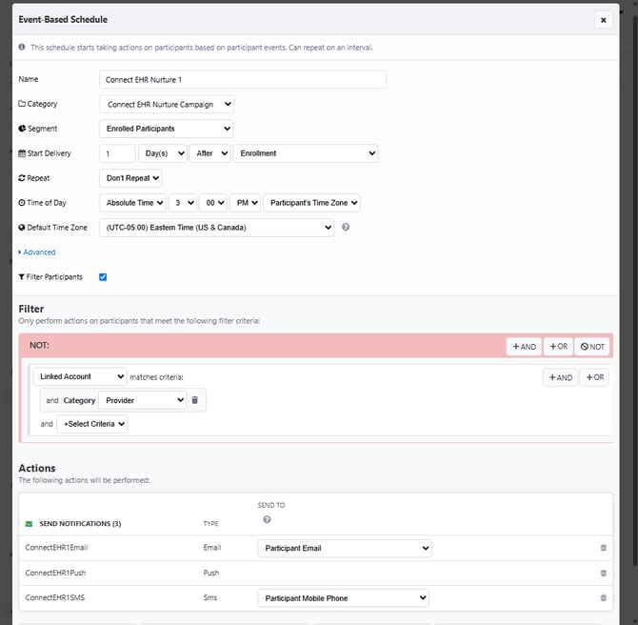Click the help icon beside Default Time Zone
This screenshot has width=638, height=625.
point(346,228)
